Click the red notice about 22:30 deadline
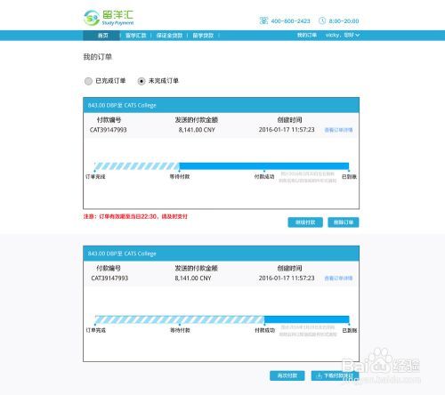The width and height of the screenshot is (445, 395). [x=135, y=216]
